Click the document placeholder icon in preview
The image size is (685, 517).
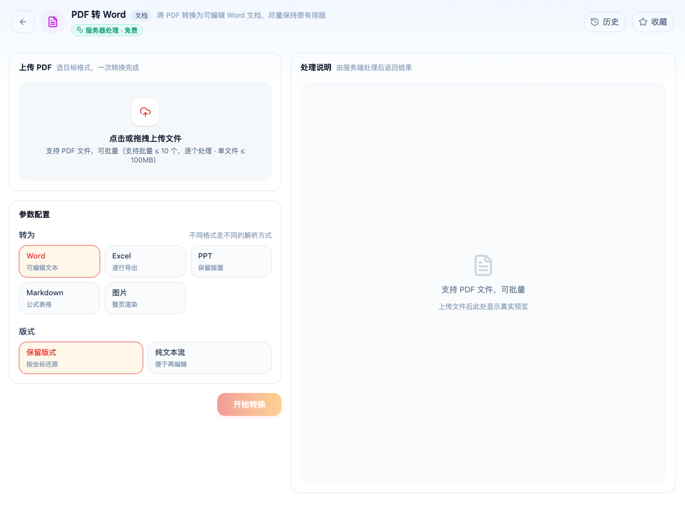point(483,265)
